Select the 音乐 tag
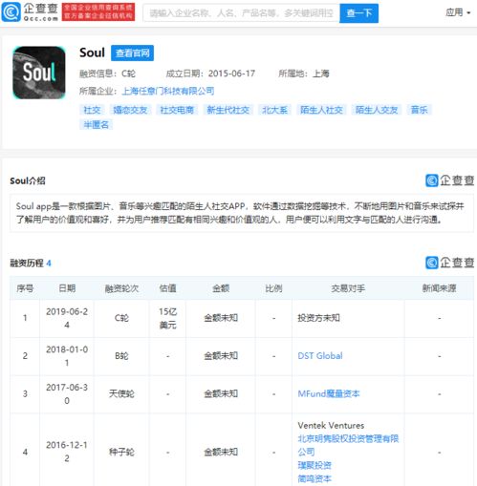477x486 pixels. 419,110
